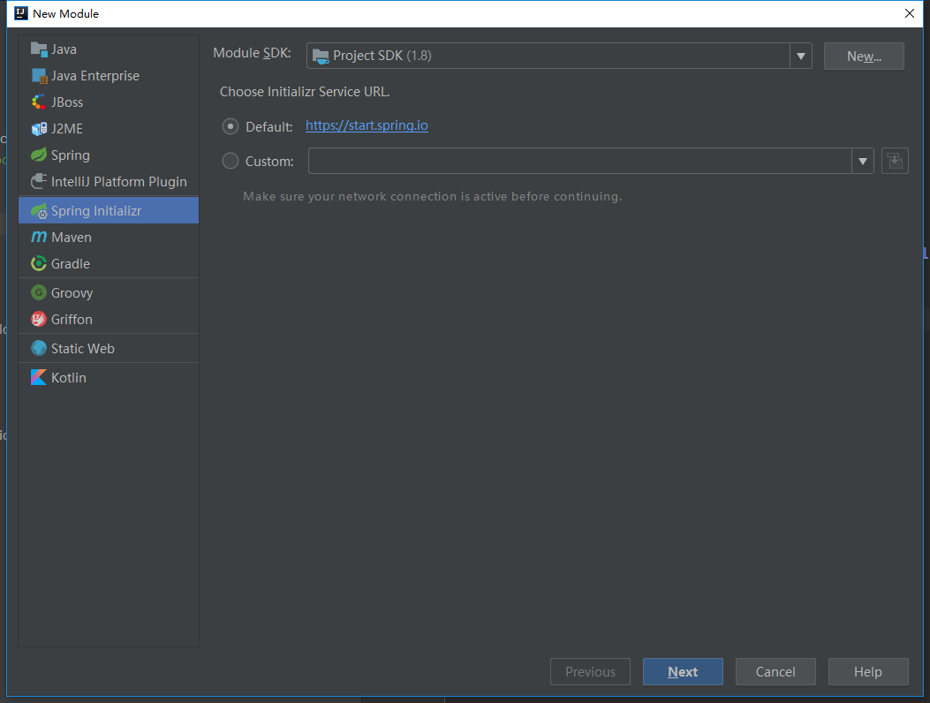Click the Static Web globe icon

click(x=39, y=348)
